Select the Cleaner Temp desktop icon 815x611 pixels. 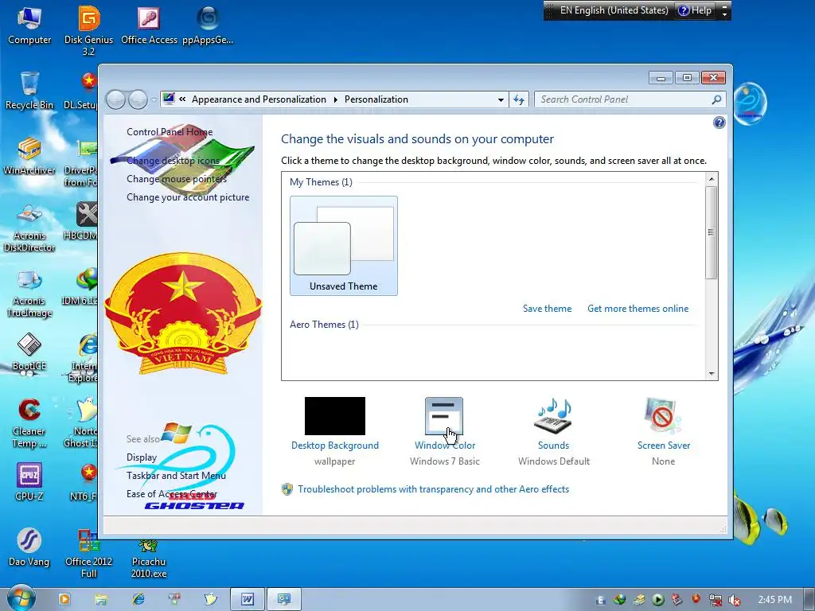click(29, 423)
